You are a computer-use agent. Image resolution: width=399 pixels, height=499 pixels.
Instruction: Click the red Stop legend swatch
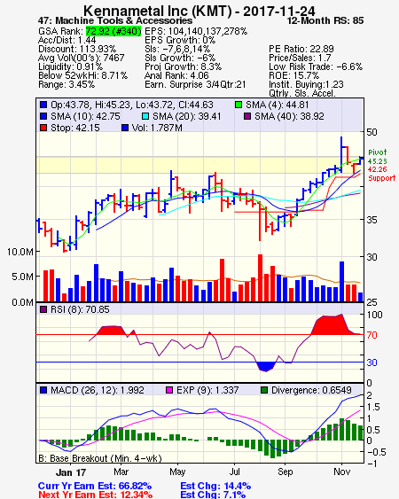coord(43,128)
